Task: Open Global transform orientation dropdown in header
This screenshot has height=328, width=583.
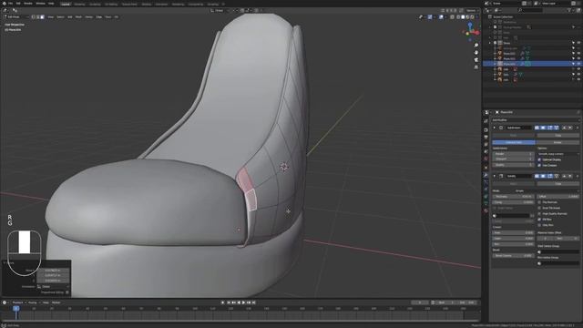Action: 220,10
